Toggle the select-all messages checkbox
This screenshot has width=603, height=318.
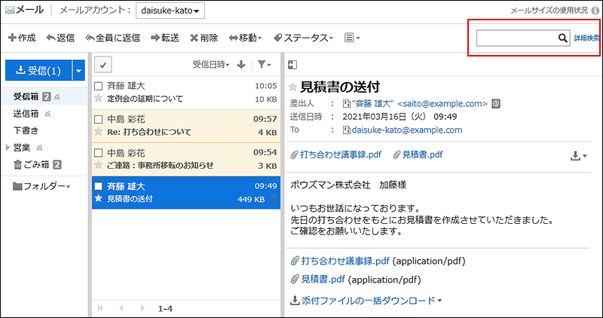coord(103,65)
